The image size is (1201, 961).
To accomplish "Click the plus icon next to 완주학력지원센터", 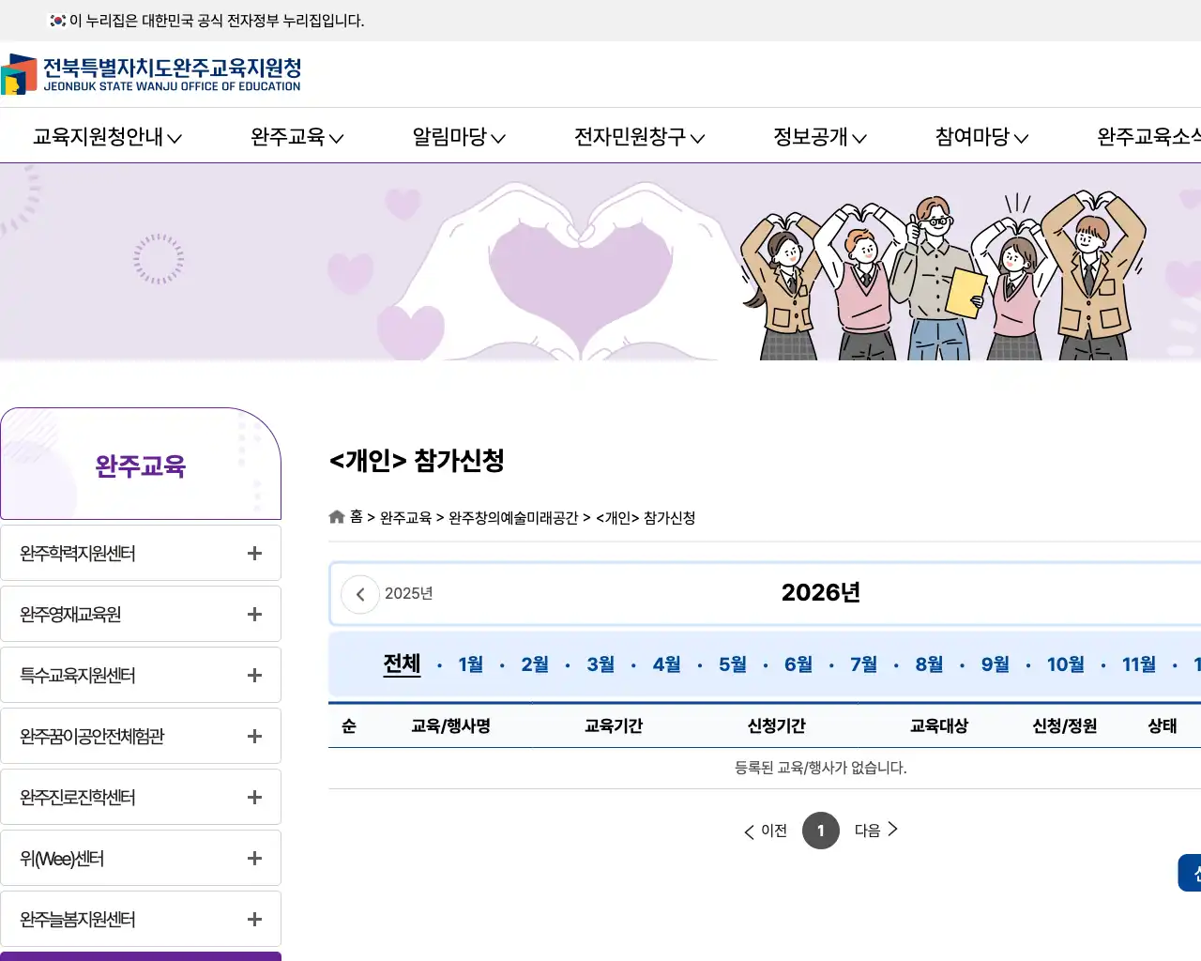I will (253, 553).
